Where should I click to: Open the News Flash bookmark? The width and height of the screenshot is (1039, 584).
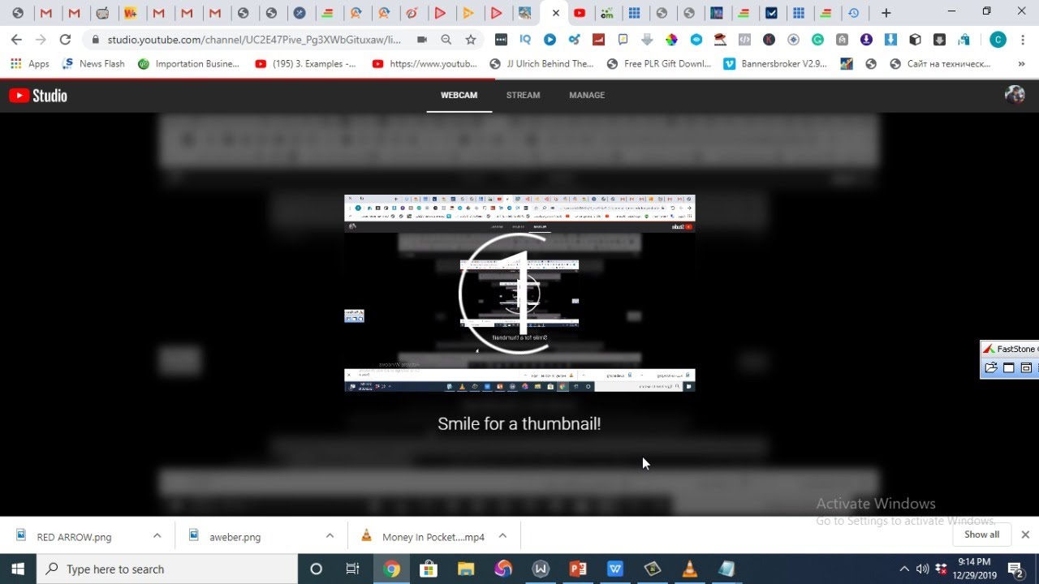tap(93, 63)
